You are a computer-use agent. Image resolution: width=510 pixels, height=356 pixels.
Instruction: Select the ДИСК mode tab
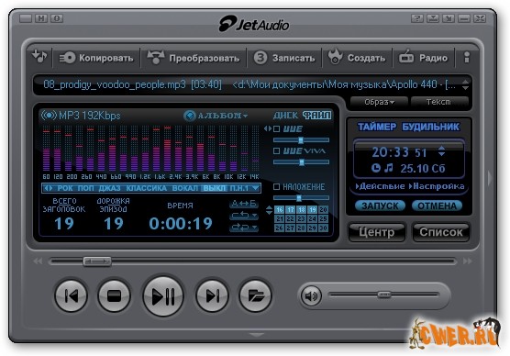pos(285,116)
